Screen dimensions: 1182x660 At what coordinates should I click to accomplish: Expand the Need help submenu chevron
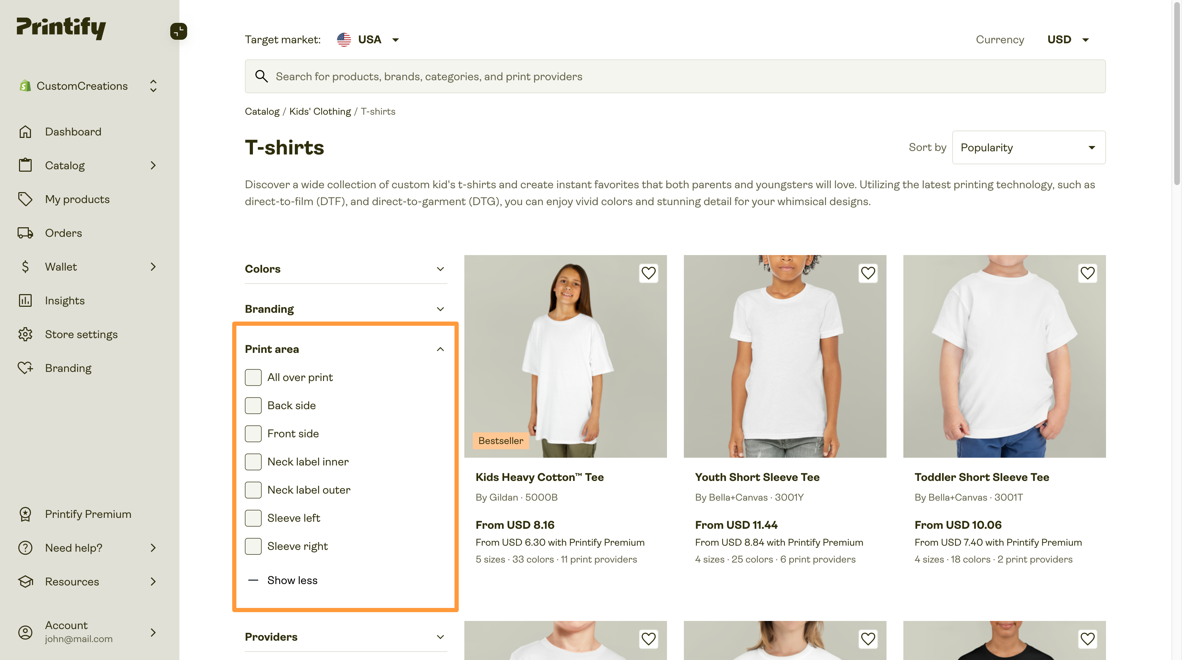coord(153,547)
